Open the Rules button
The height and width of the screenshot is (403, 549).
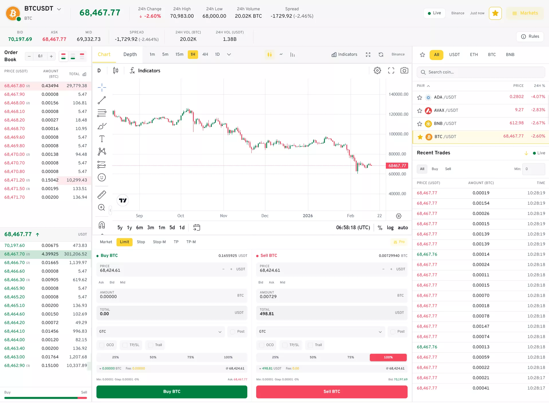[x=530, y=37]
